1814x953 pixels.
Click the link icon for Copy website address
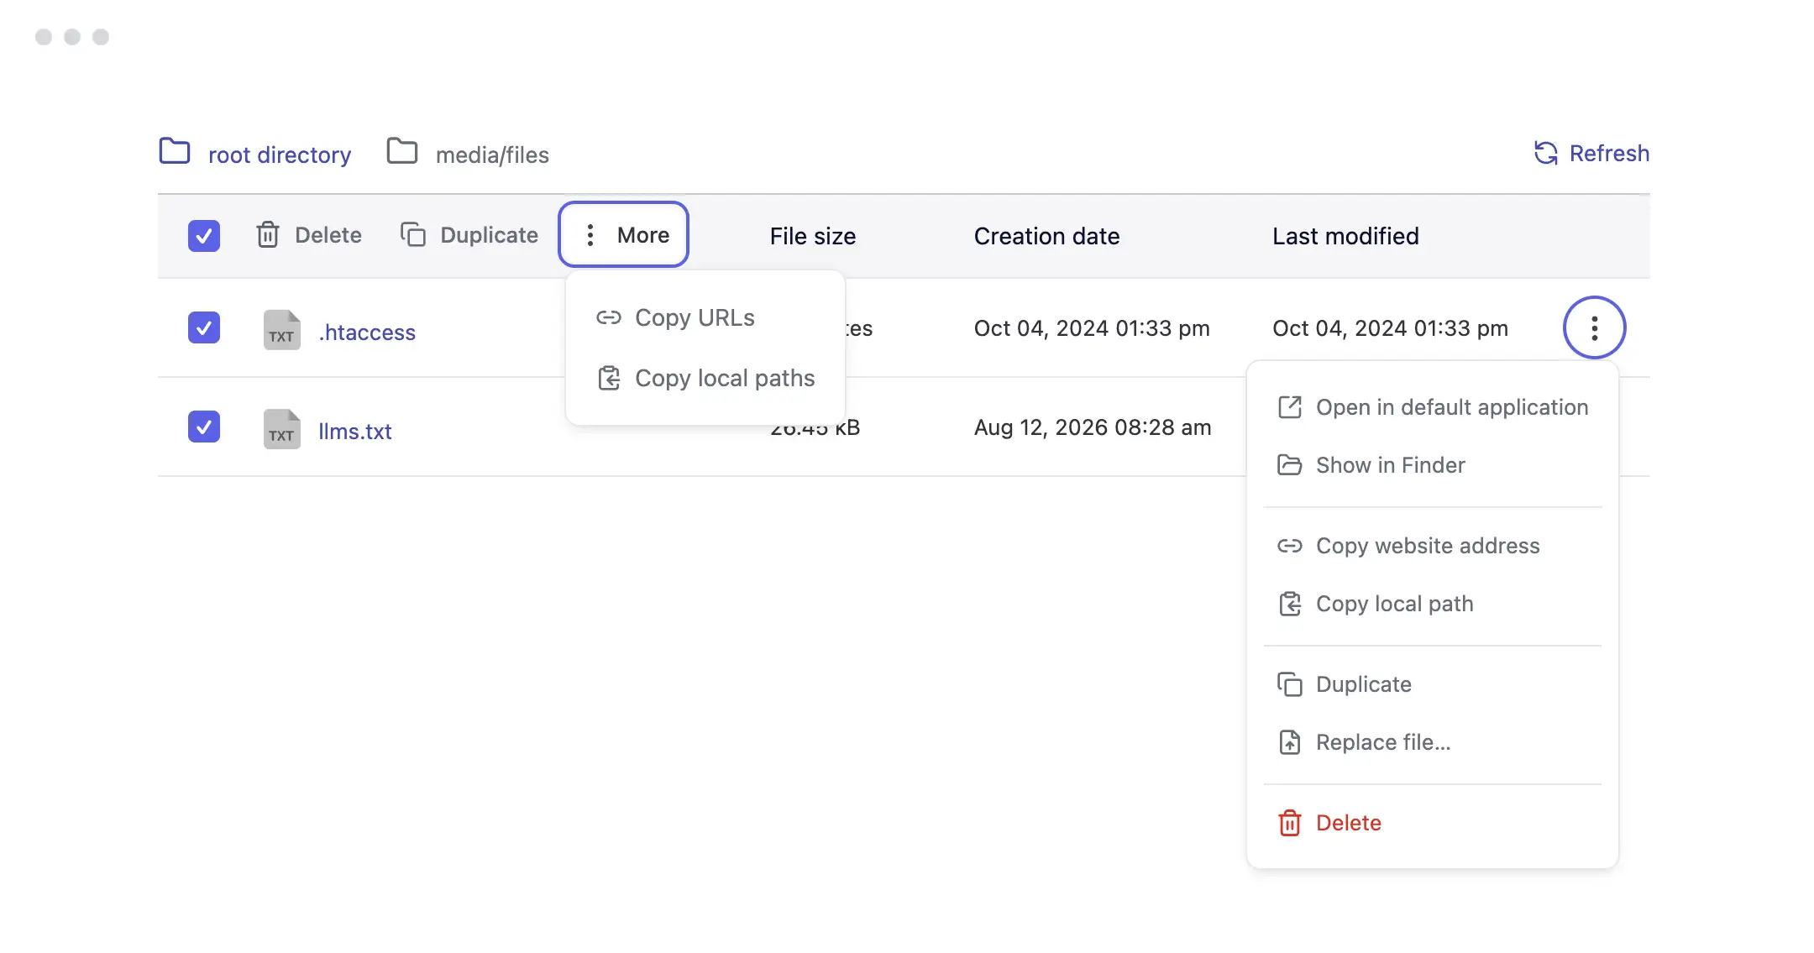[1290, 546]
